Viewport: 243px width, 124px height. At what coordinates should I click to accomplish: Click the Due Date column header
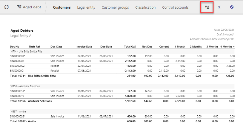[x=106, y=47]
